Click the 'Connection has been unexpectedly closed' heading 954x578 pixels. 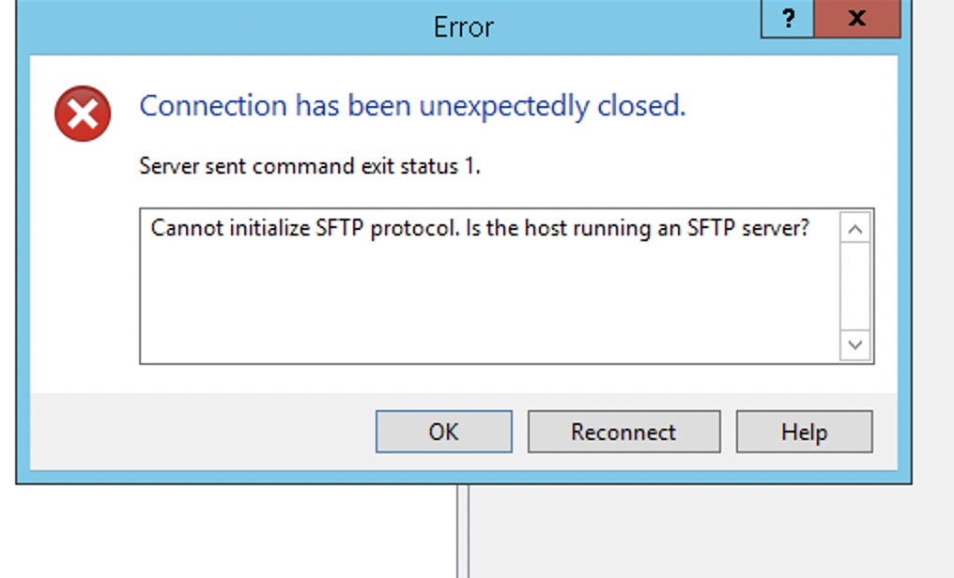point(412,106)
